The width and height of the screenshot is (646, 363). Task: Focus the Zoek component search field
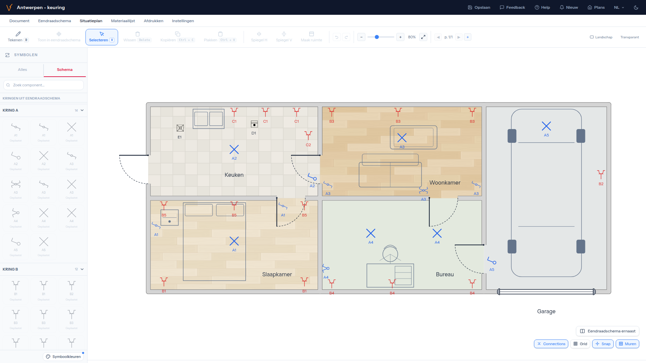(43, 85)
